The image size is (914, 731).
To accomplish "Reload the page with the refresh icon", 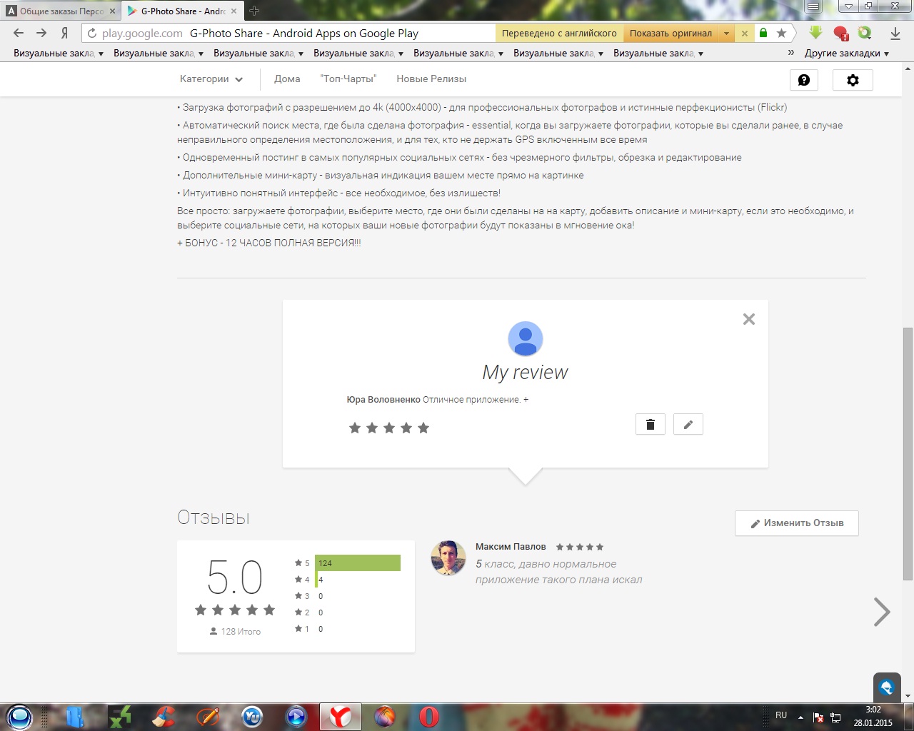I will point(91,34).
